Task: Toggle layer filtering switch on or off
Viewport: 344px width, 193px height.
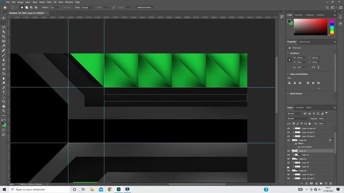Action: (327, 113)
